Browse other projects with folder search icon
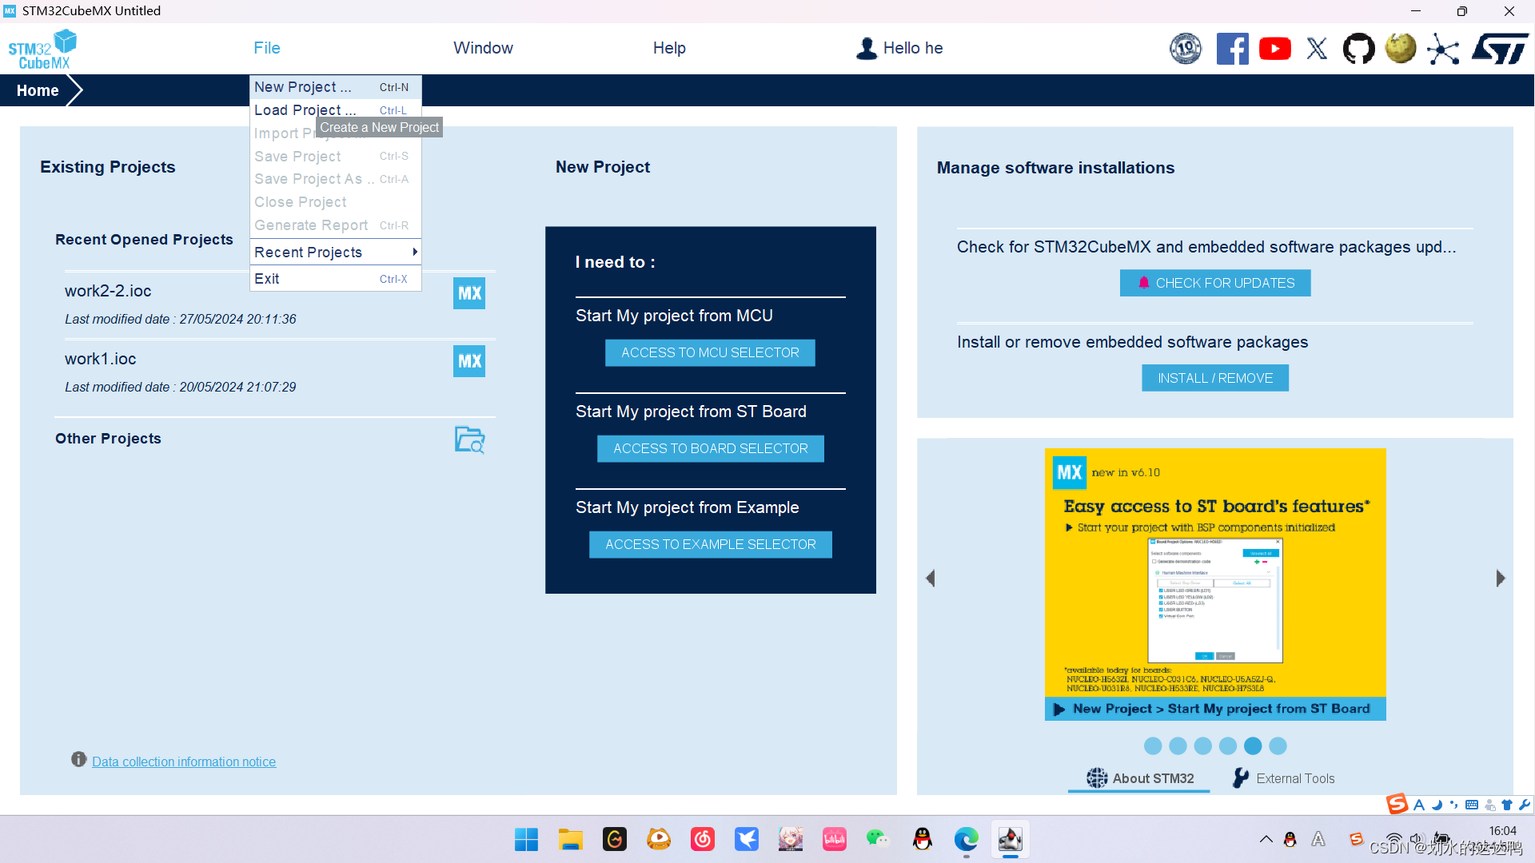 click(x=469, y=439)
